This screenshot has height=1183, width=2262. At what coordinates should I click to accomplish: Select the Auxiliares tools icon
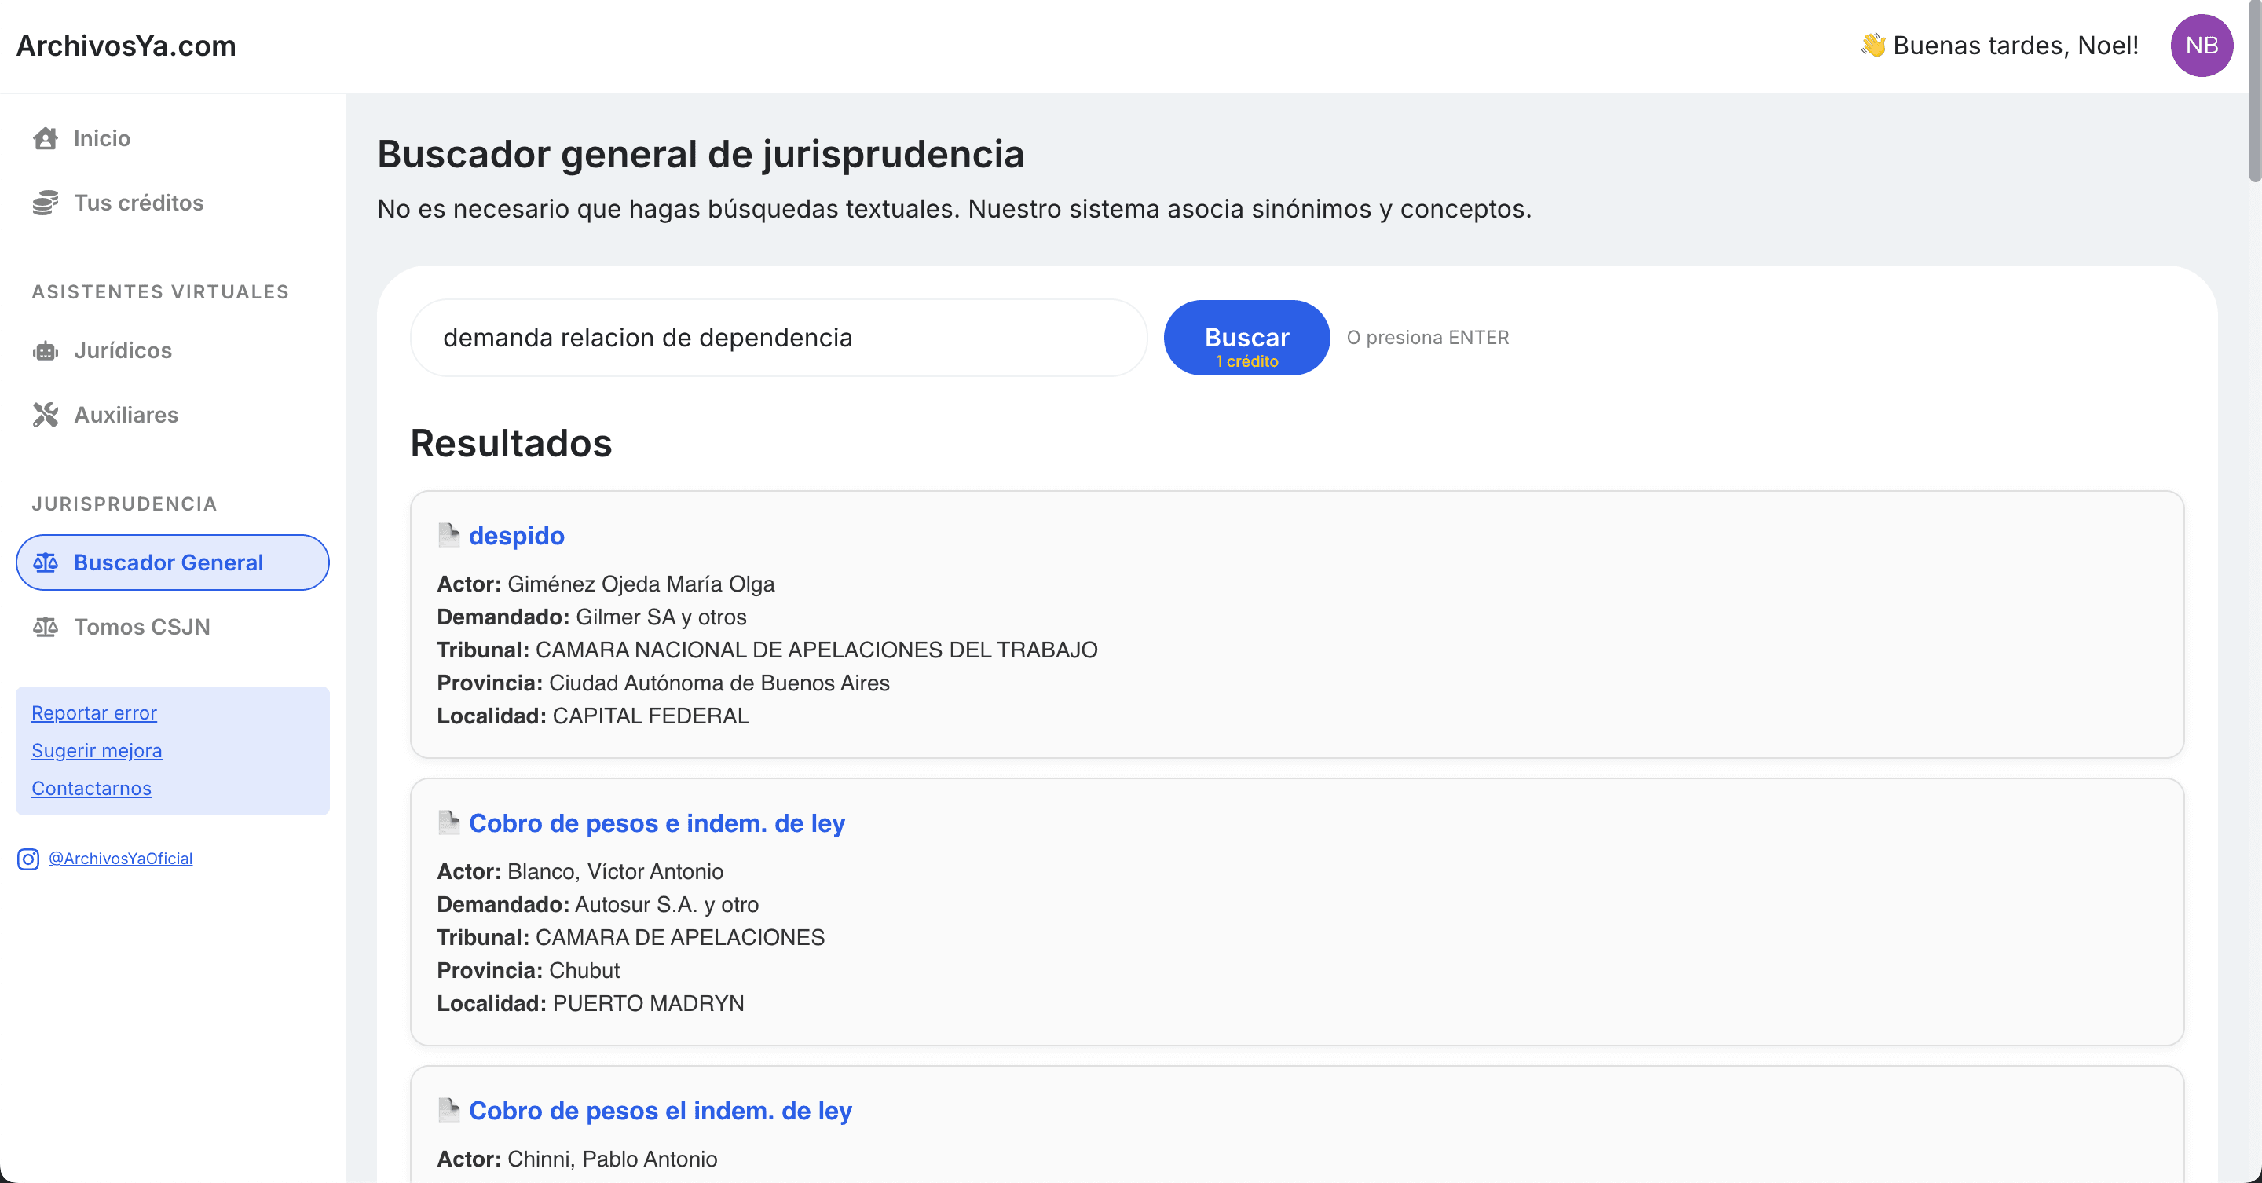(x=46, y=415)
